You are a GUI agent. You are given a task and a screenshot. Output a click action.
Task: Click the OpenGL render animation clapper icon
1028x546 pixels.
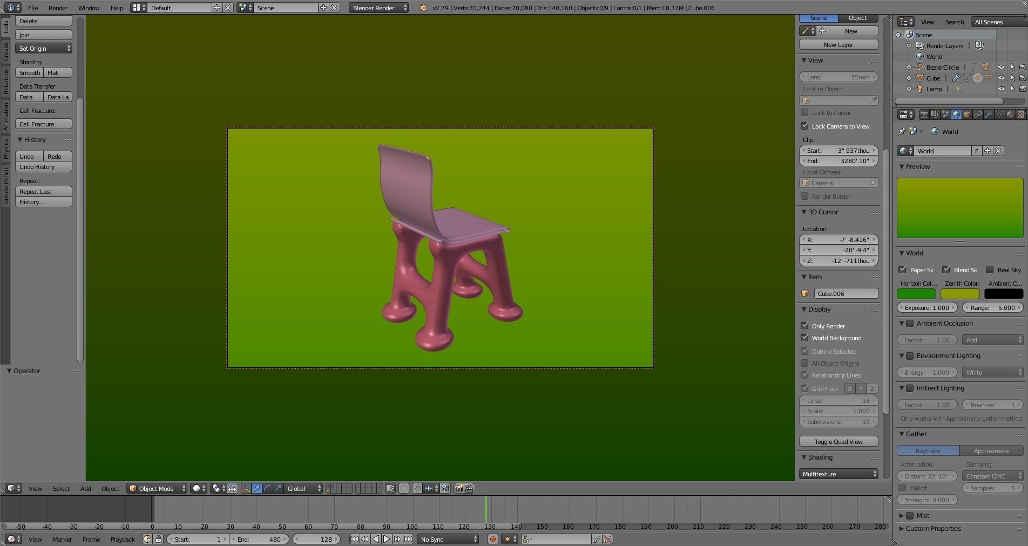point(469,488)
